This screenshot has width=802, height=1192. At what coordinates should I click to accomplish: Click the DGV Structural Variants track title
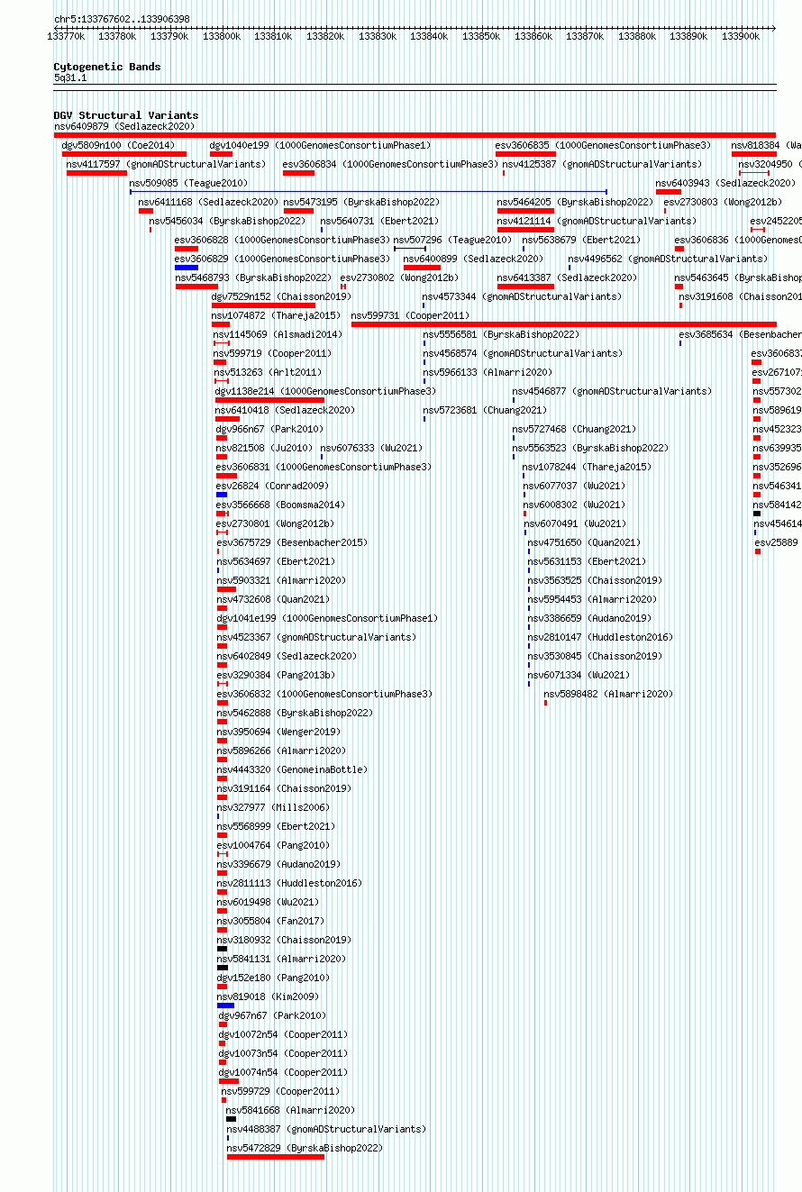[126, 115]
